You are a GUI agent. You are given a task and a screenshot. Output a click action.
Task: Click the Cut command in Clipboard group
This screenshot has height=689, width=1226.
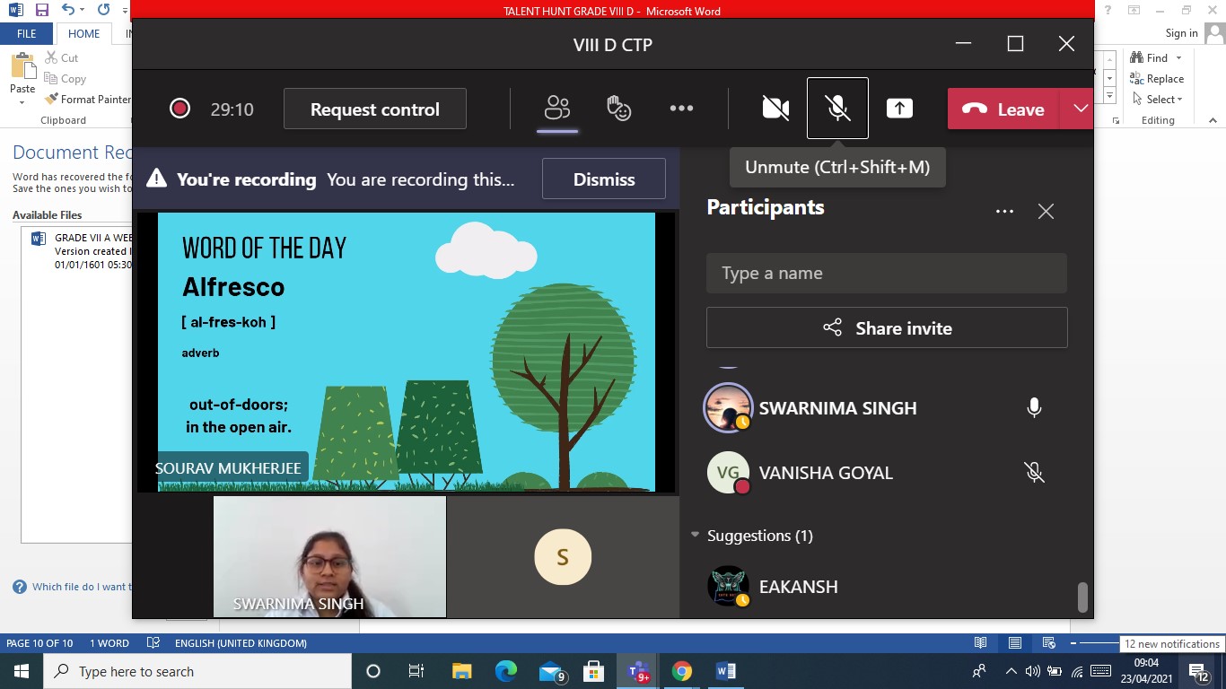(x=61, y=57)
